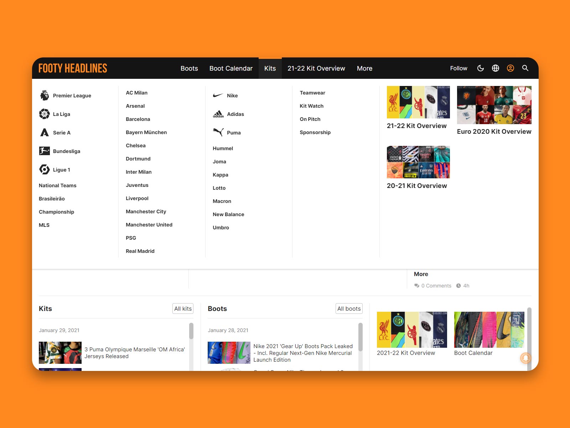Open 21-22 Kit Overview in the navbar
The height and width of the screenshot is (428, 570).
pos(316,68)
